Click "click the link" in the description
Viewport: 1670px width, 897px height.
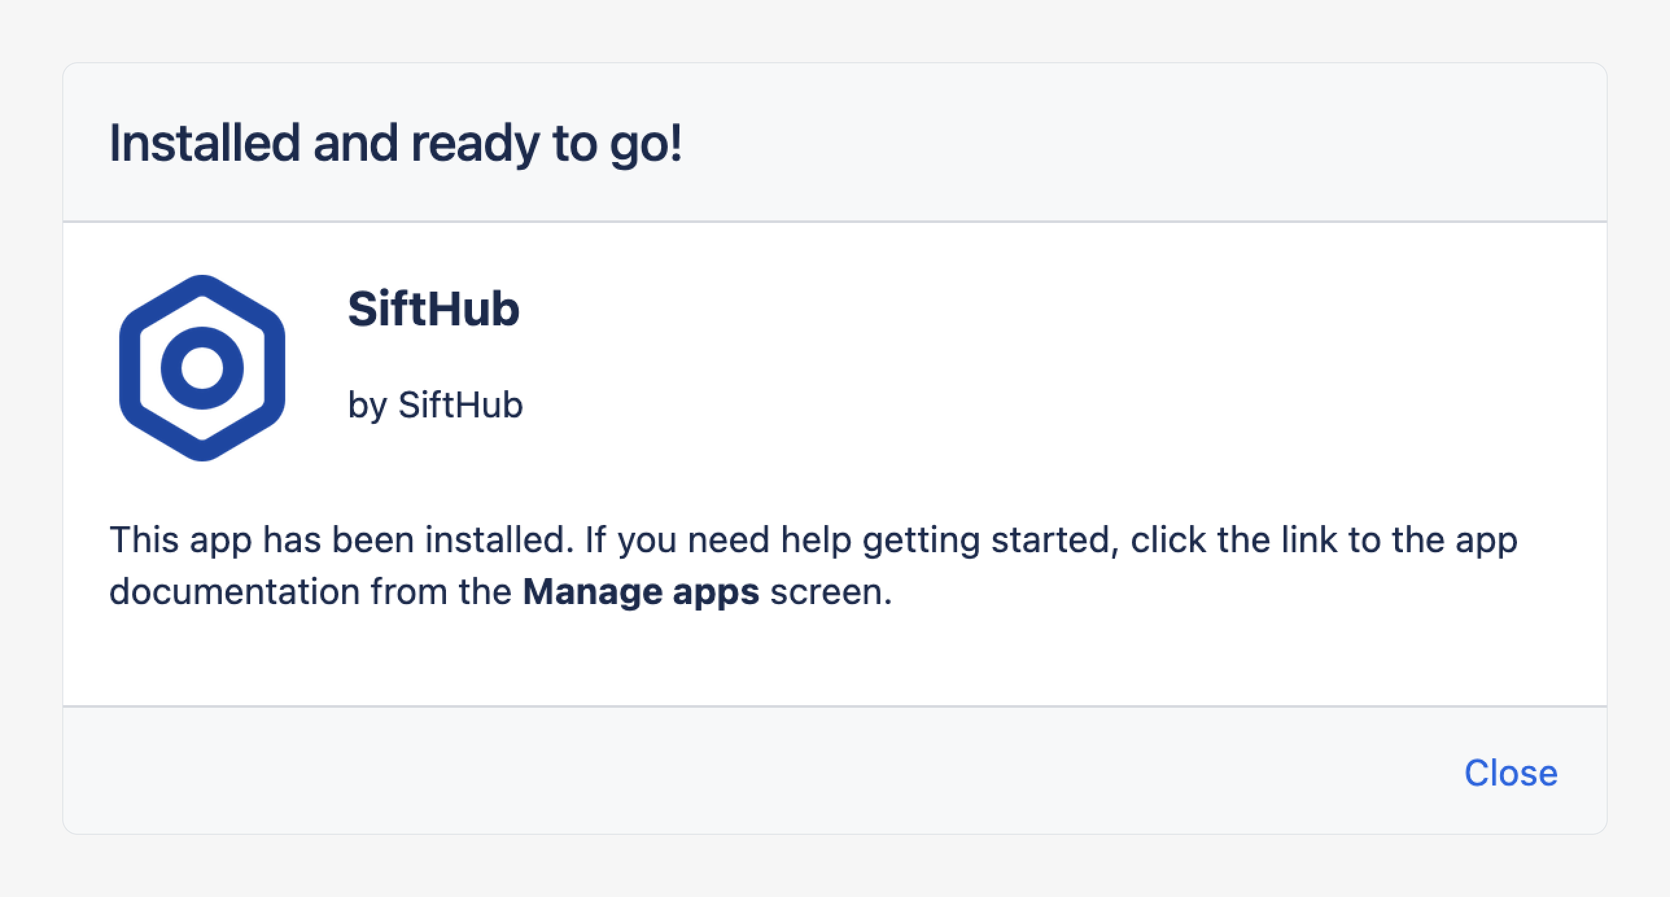coord(1233,540)
